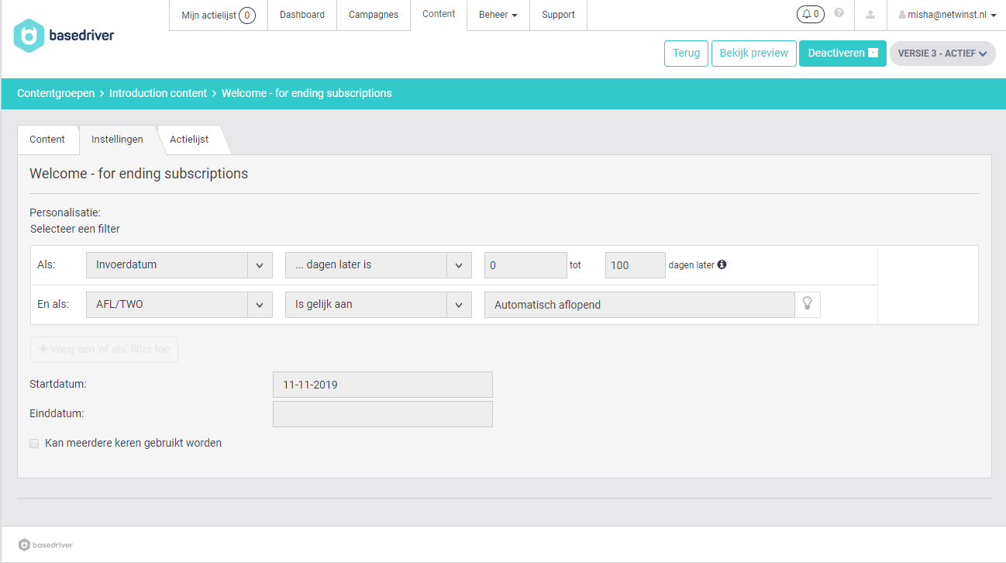
Task: Click the upload icon in header
Action: click(870, 15)
